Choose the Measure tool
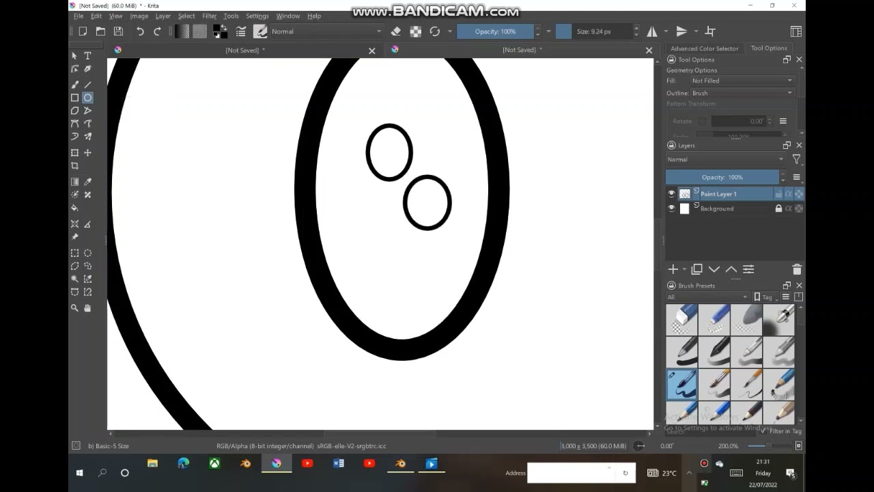Image resolution: width=874 pixels, height=492 pixels. 87,224
